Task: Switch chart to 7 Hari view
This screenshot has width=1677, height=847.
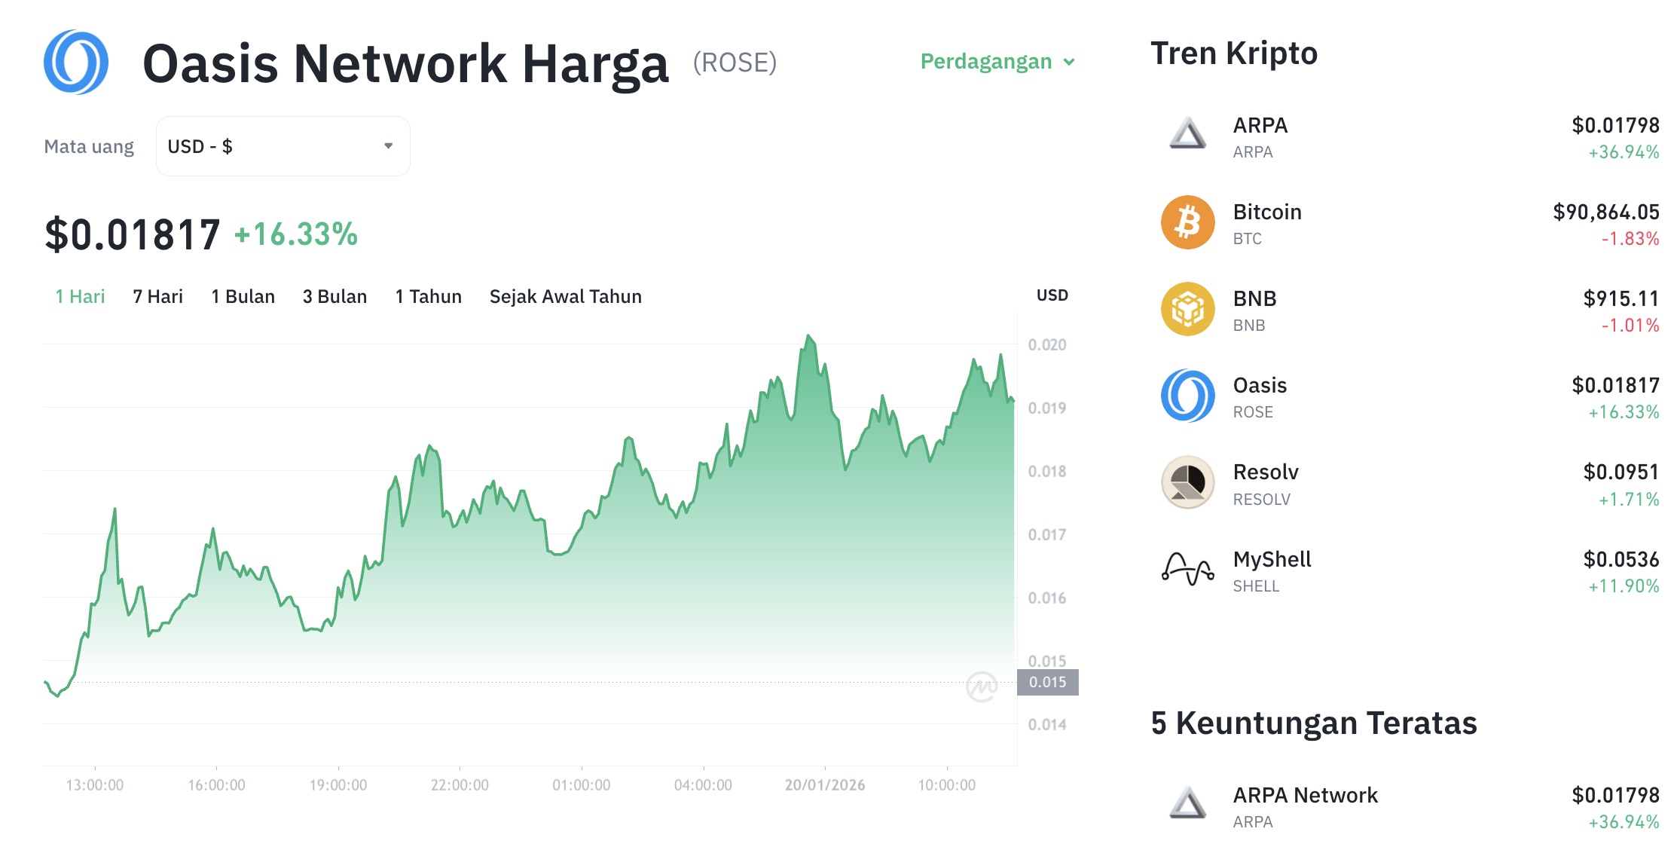Action: point(157,296)
